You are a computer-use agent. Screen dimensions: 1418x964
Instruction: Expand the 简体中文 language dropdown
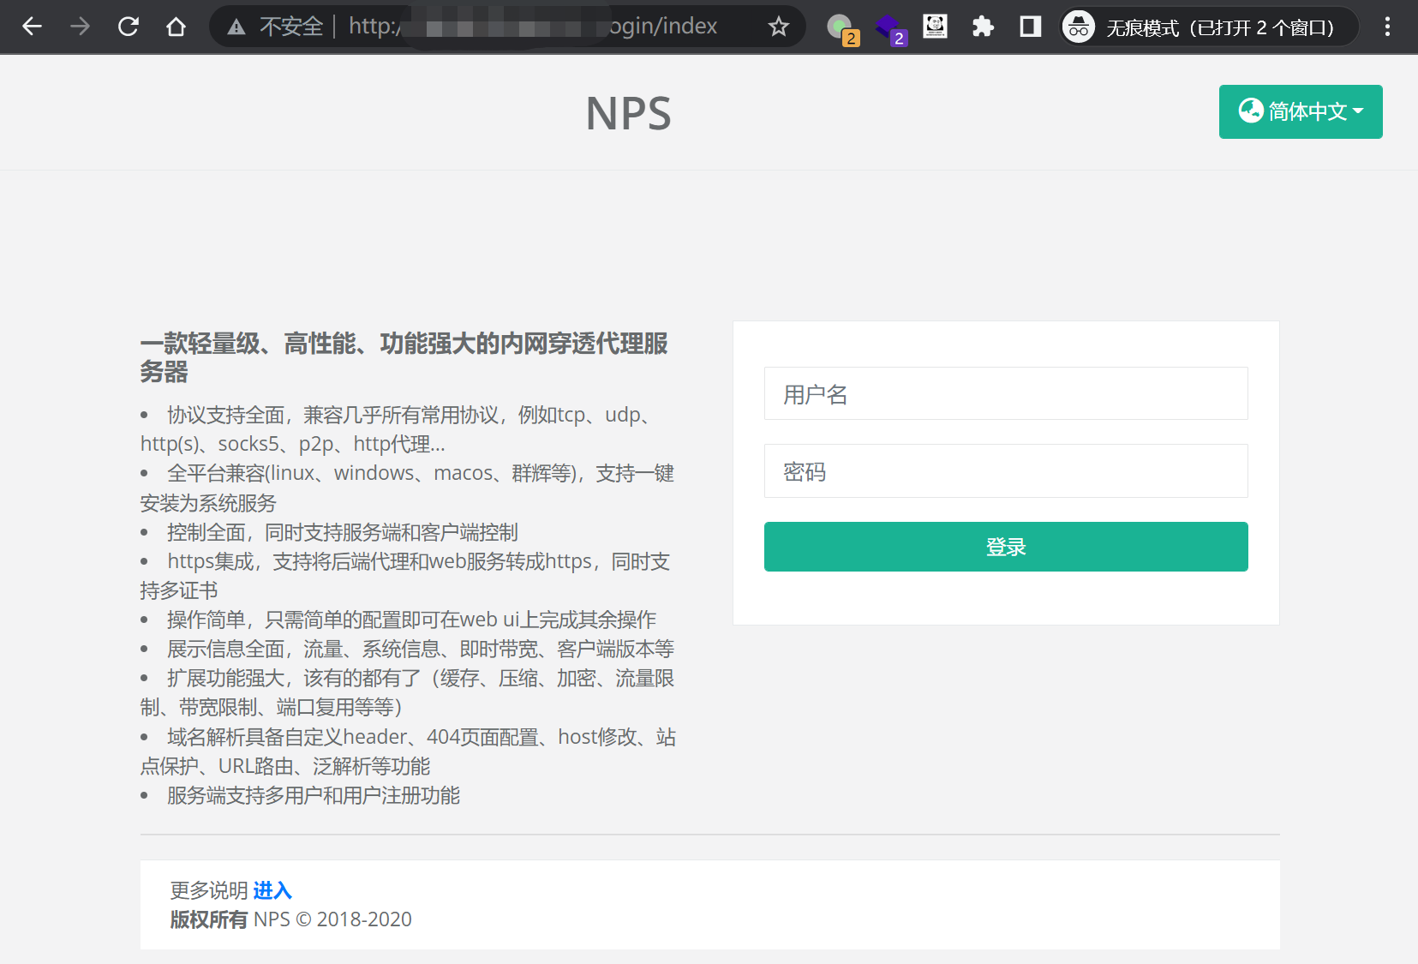coord(1300,111)
